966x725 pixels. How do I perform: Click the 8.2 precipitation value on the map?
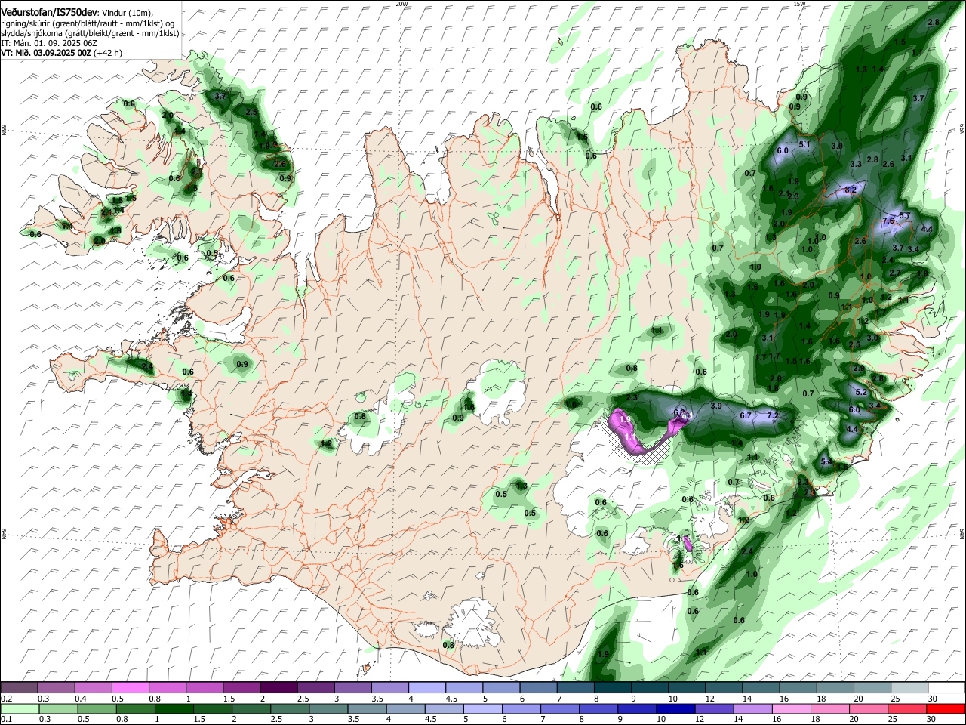tap(851, 190)
